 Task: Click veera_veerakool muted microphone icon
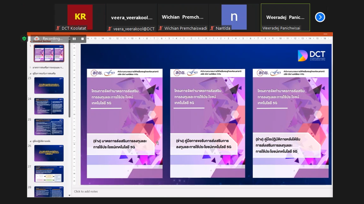coord(109,29)
